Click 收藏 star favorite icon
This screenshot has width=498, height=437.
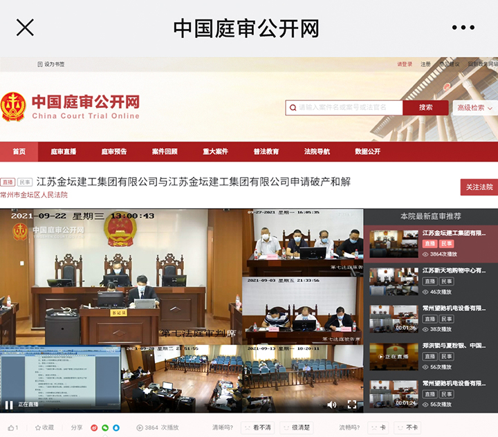pyautogui.click(x=38, y=428)
